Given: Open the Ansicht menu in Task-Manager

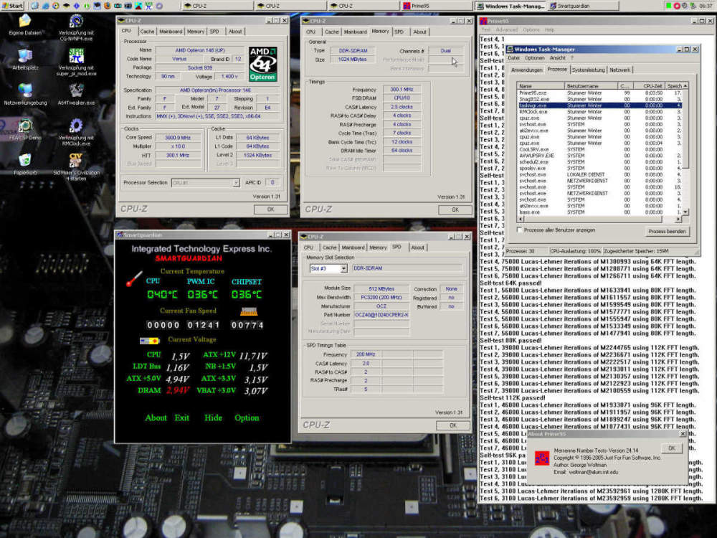Looking at the screenshot, I should point(557,58).
